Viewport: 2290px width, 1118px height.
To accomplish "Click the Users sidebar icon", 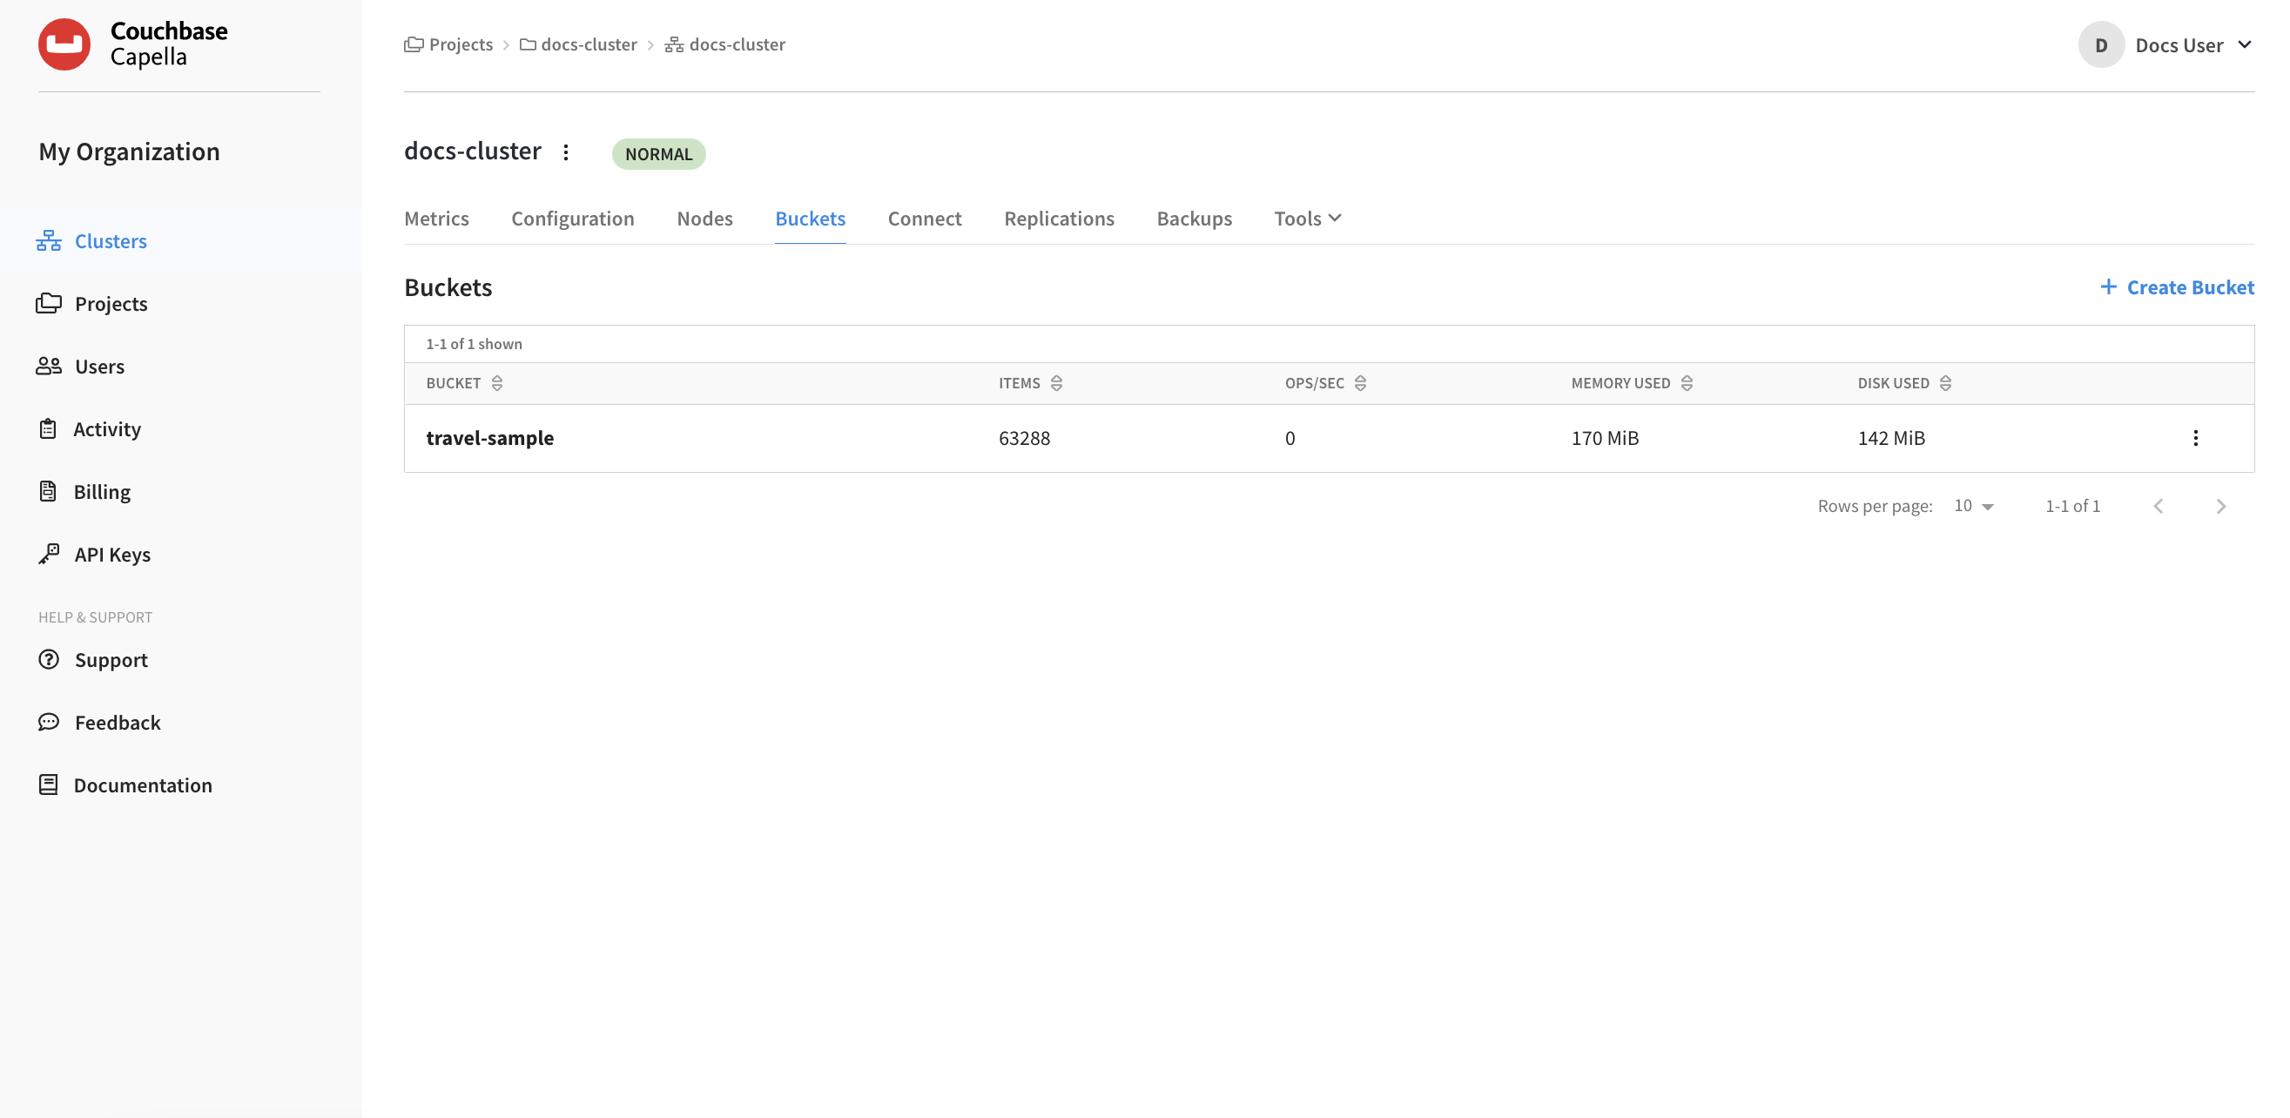I will click(x=49, y=365).
